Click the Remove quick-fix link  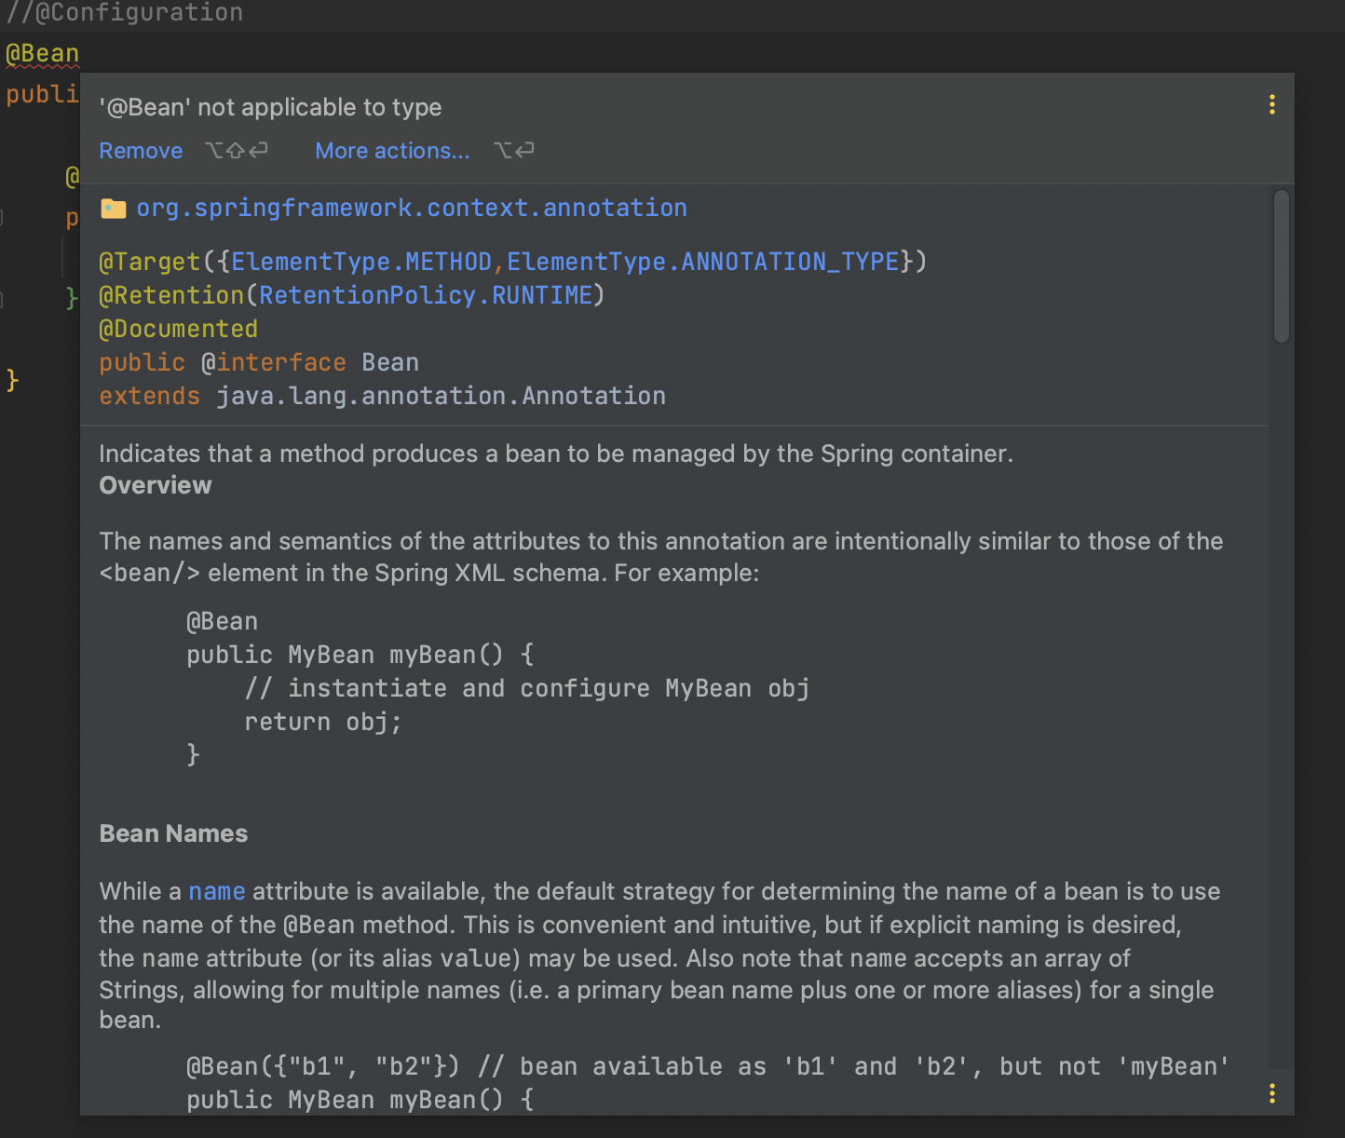pyautogui.click(x=141, y=151)
